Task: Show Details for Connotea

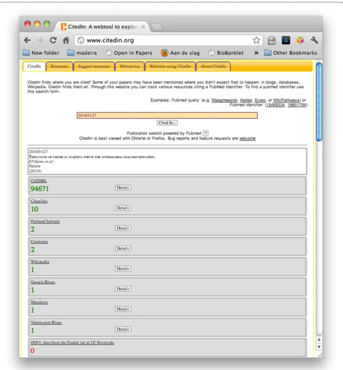Action: coord(123,248)
